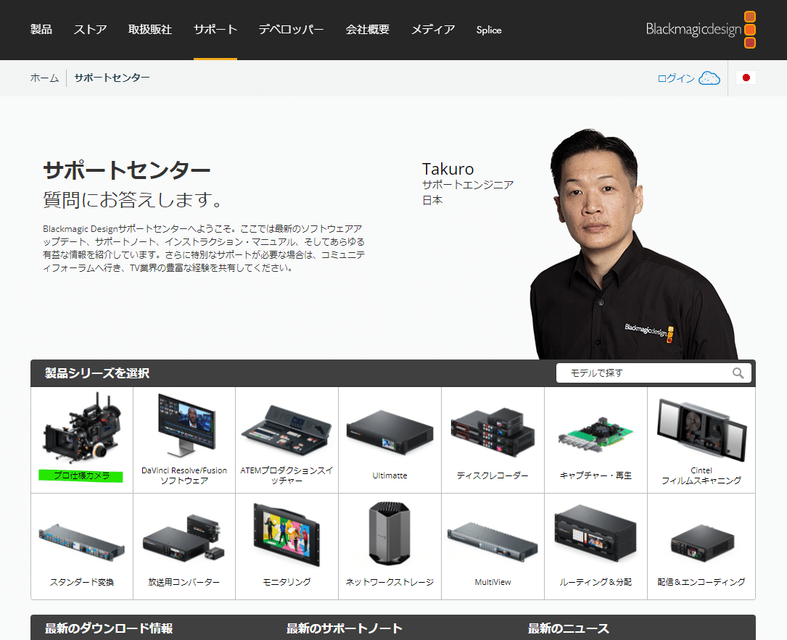Open the MultiView product image
Image resolution: width=787 pixels, height=640 pixels.
pyautogui.click(x=493, y=541)
